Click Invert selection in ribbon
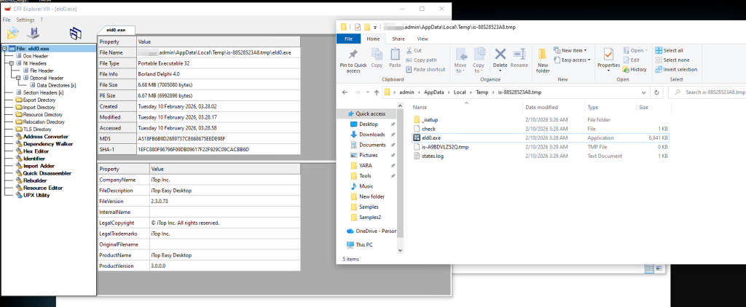This screenshot has height=307, width=746. [676, 69]
